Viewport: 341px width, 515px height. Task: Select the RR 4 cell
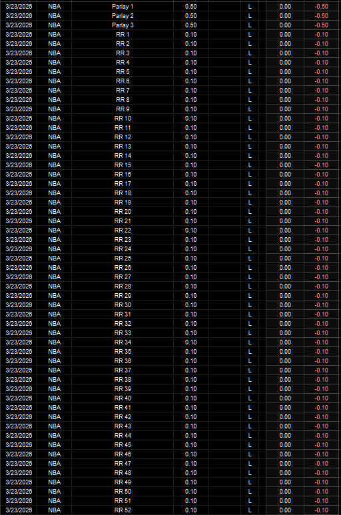click(123, 63)
